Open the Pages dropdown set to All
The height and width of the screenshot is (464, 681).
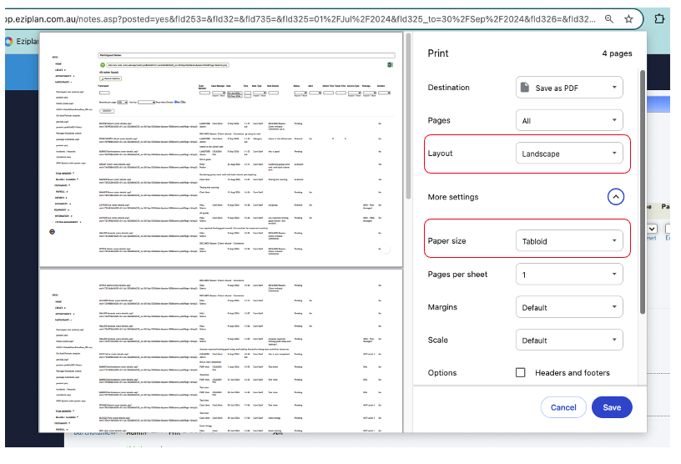tap(569, 121)
